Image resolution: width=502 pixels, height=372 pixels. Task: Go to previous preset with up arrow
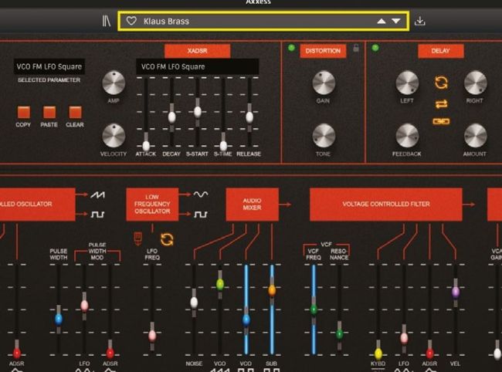381,21
